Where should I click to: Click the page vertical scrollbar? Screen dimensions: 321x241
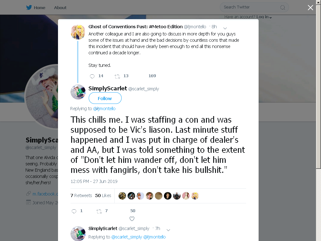318,120
